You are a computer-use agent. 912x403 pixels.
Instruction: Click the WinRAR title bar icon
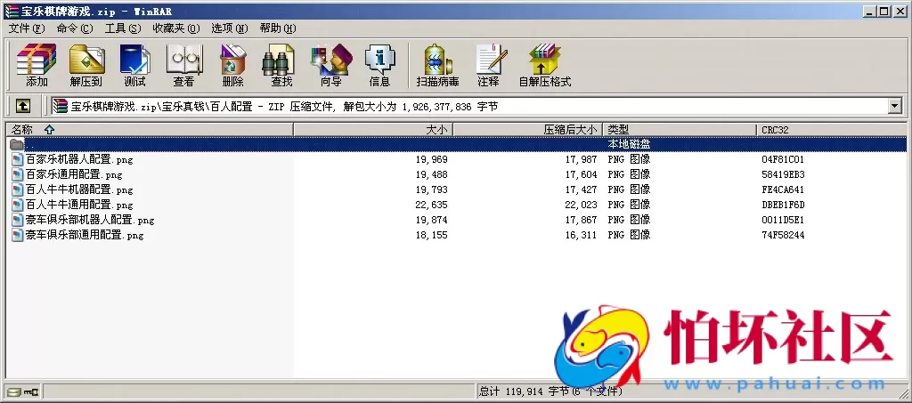pyautogui.click(x=11, y=11)
